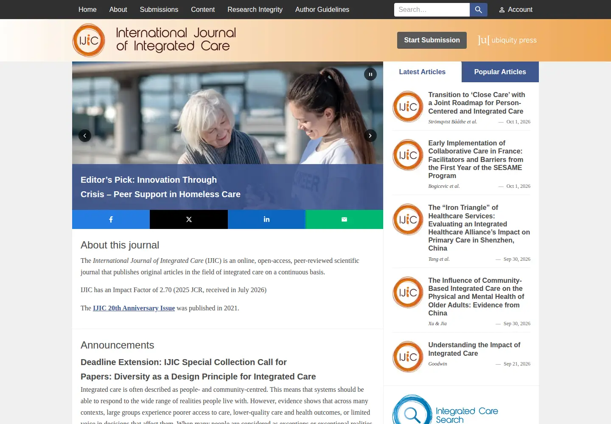Click the IJIC journal logo in header
Image resolution: width=611 pixels, height=424 pixels.
(x=154, y=40)
